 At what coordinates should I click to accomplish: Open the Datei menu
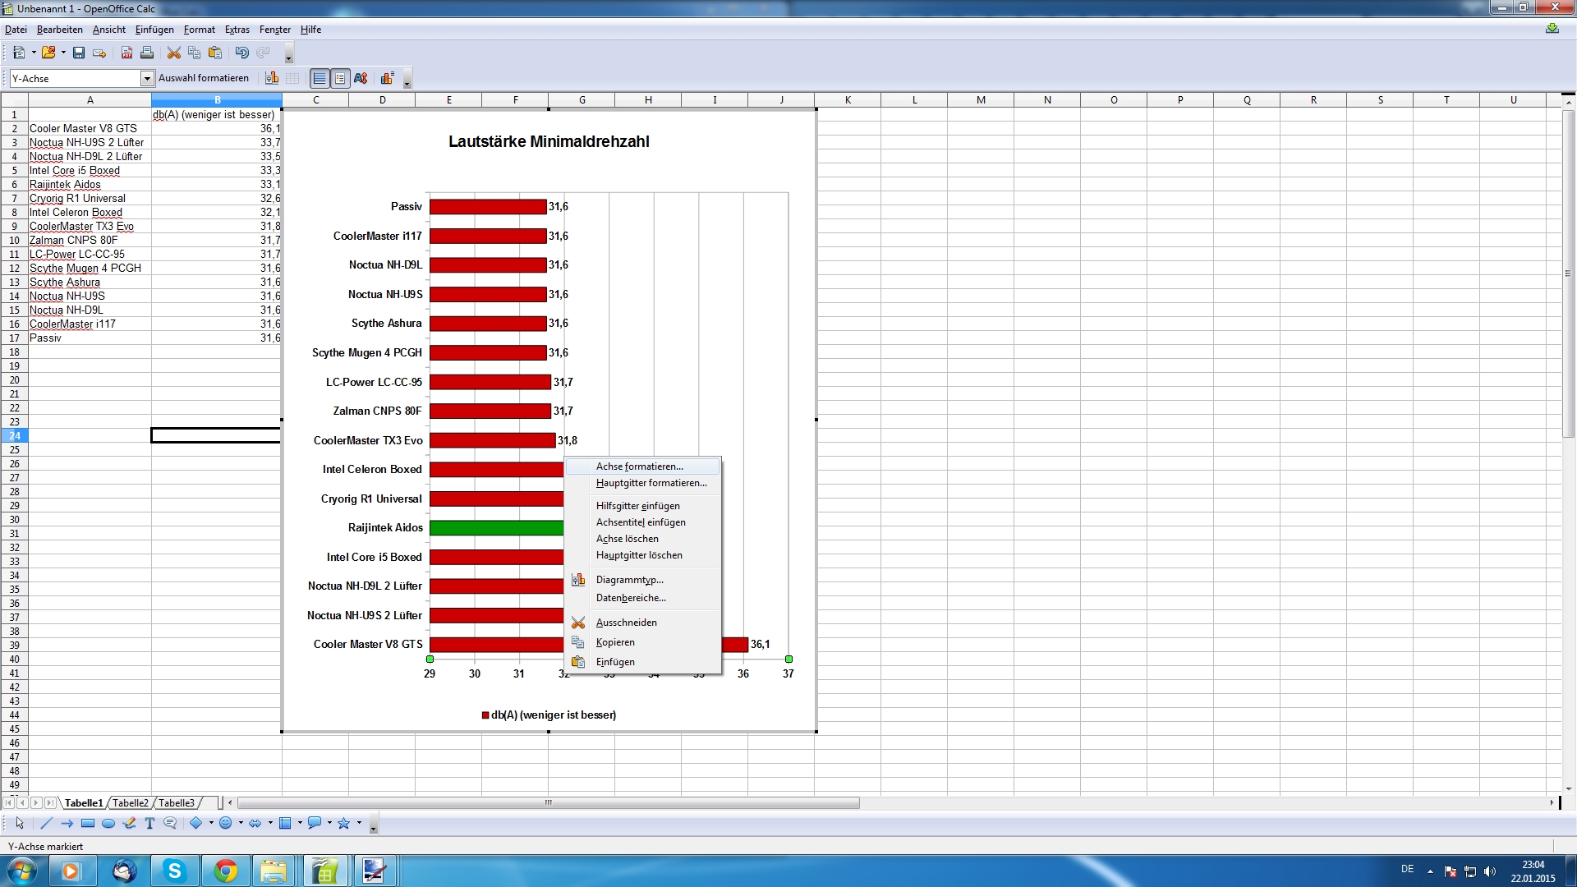pyautogui.click(x=16, y=30)
